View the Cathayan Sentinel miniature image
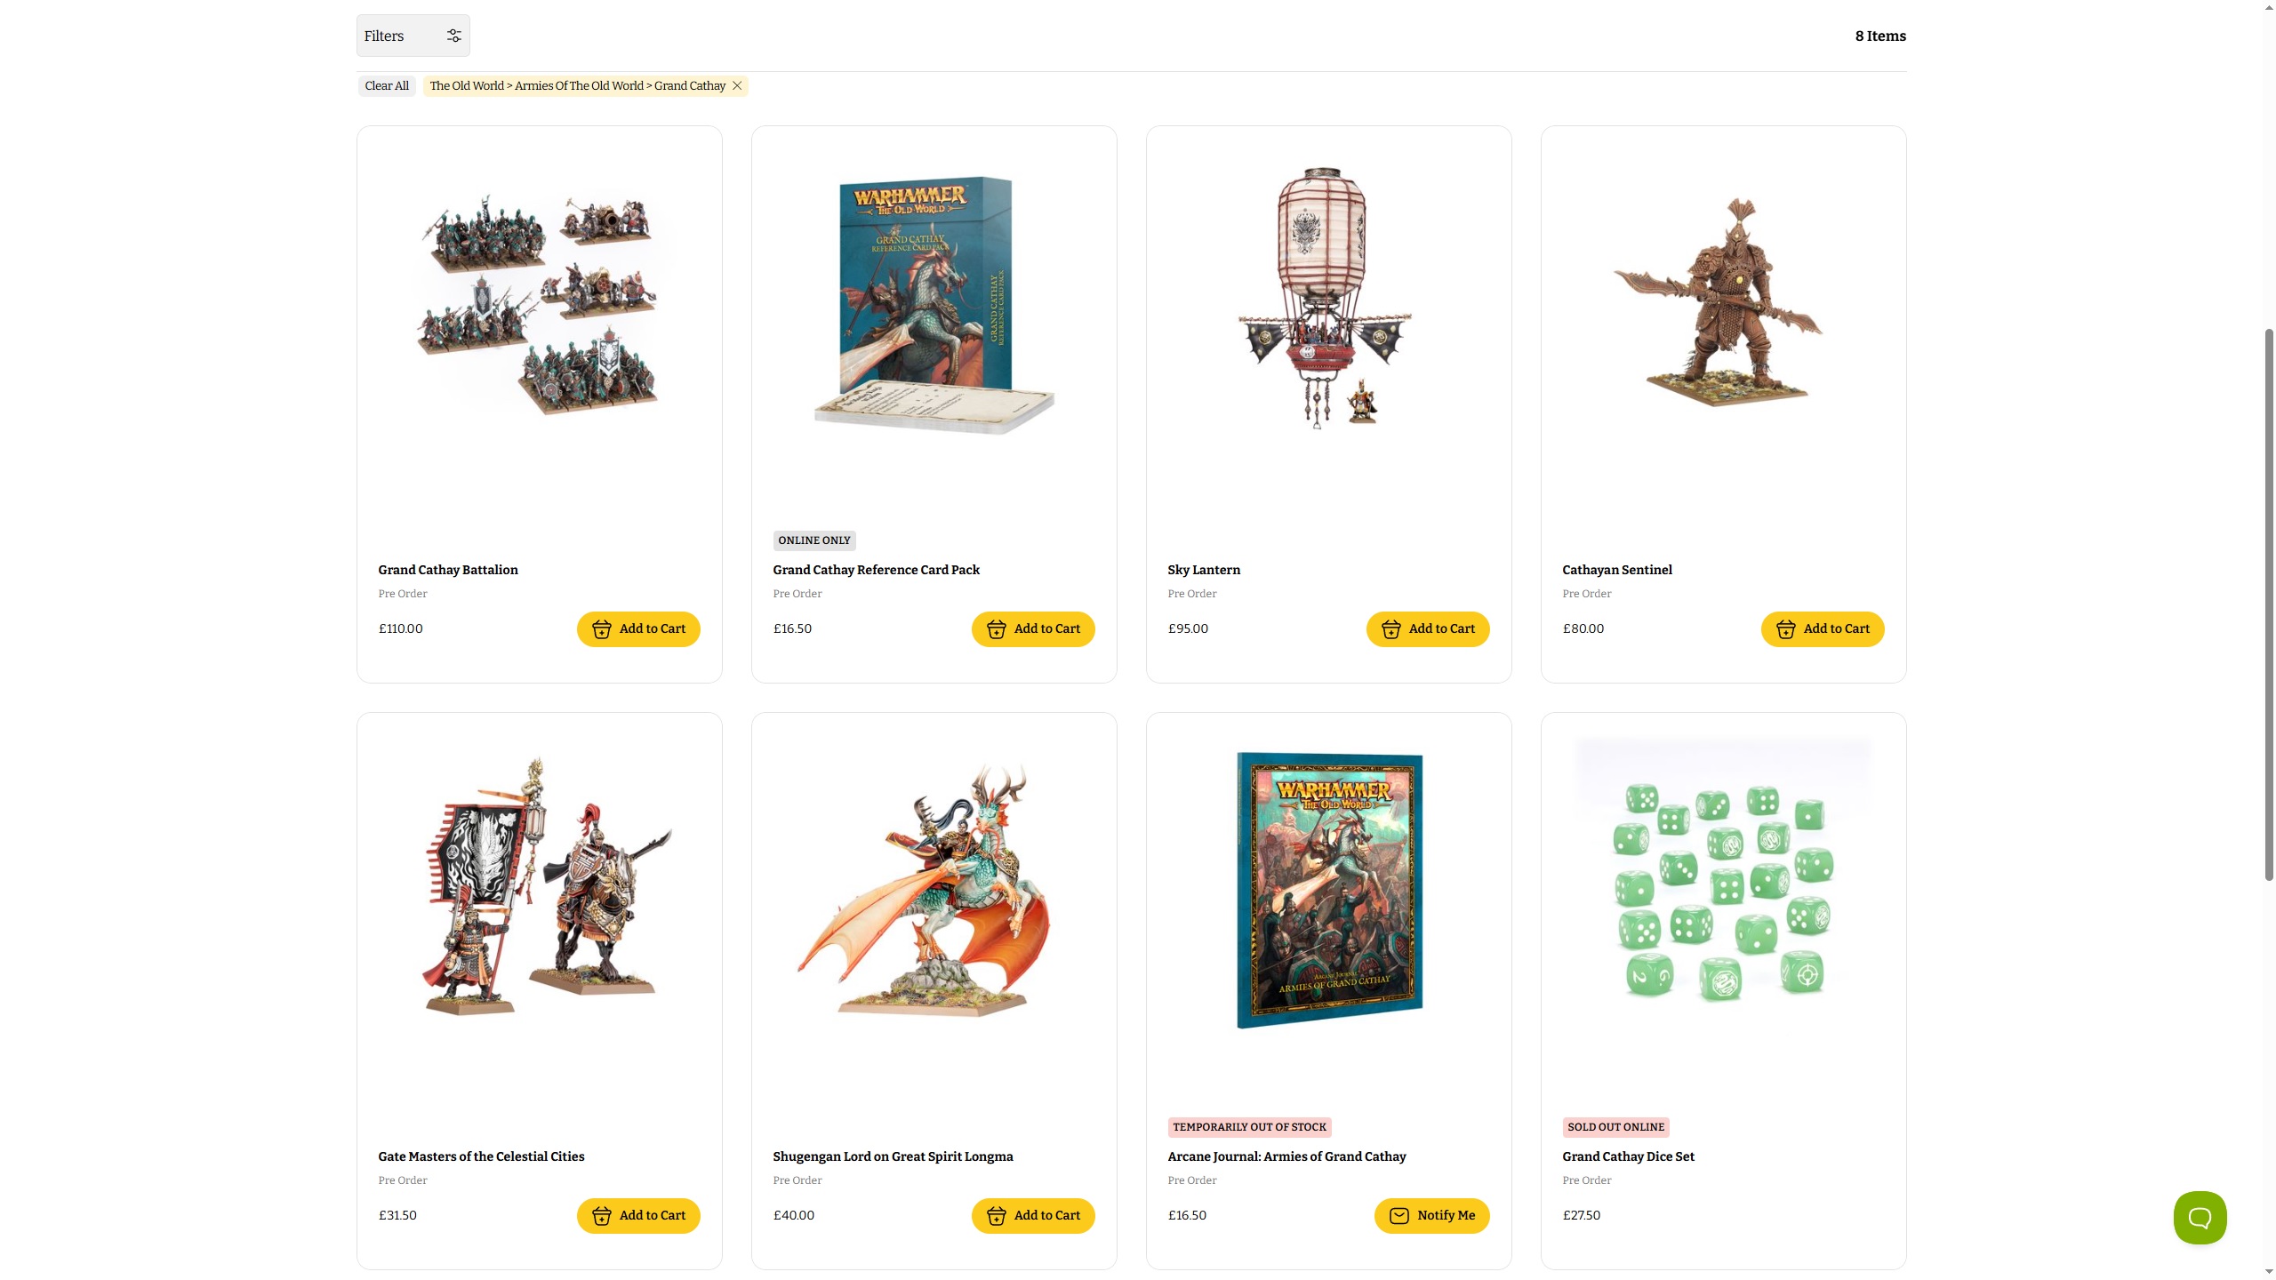The width and height of the screenshot is (2276, 1280). click(x=1723, y=302)
